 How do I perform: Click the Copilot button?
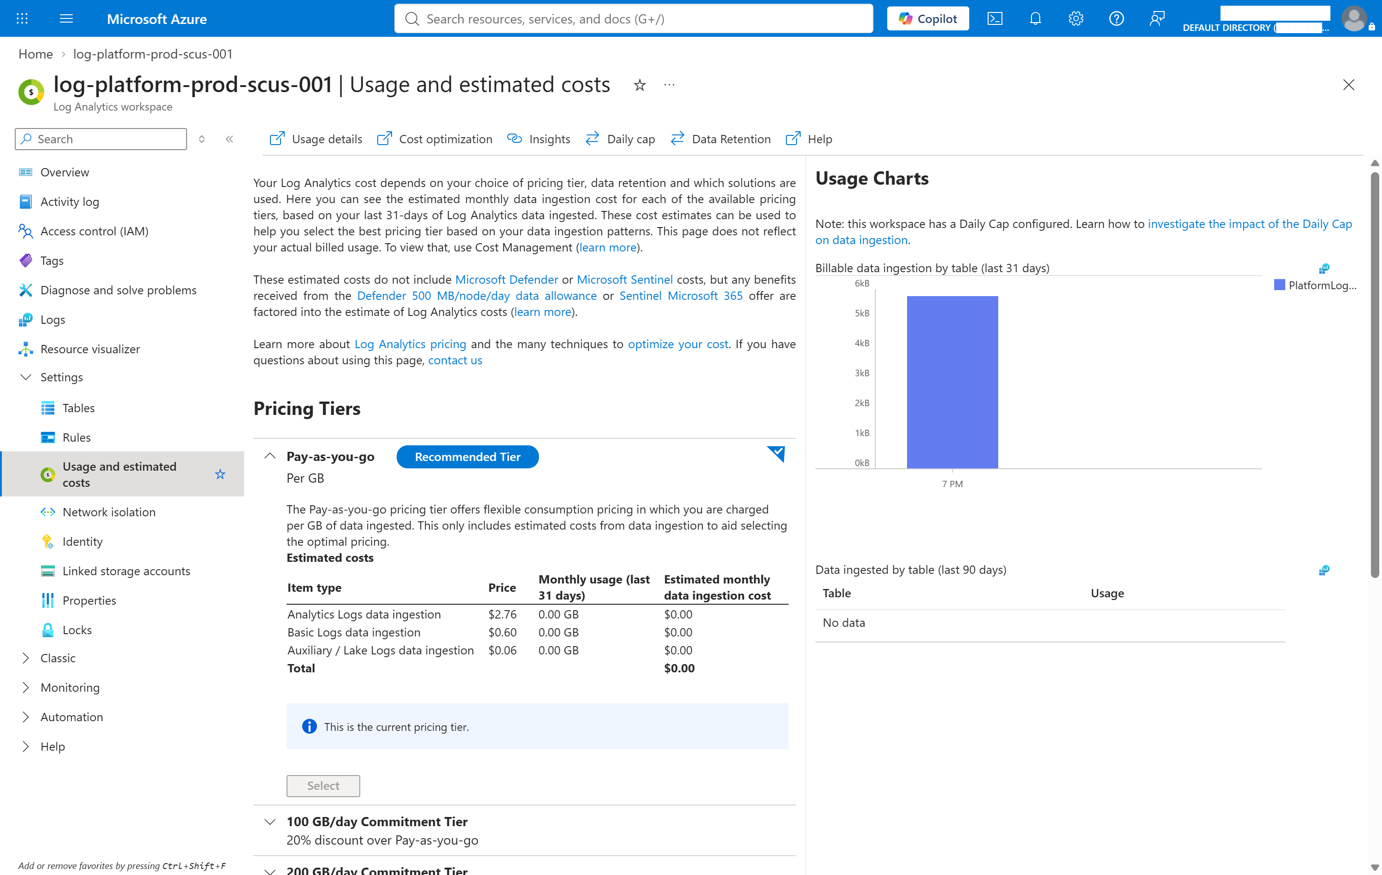[927, 18]
